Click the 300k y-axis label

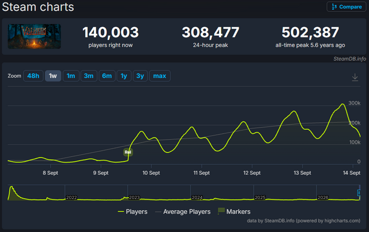[355, 103]
